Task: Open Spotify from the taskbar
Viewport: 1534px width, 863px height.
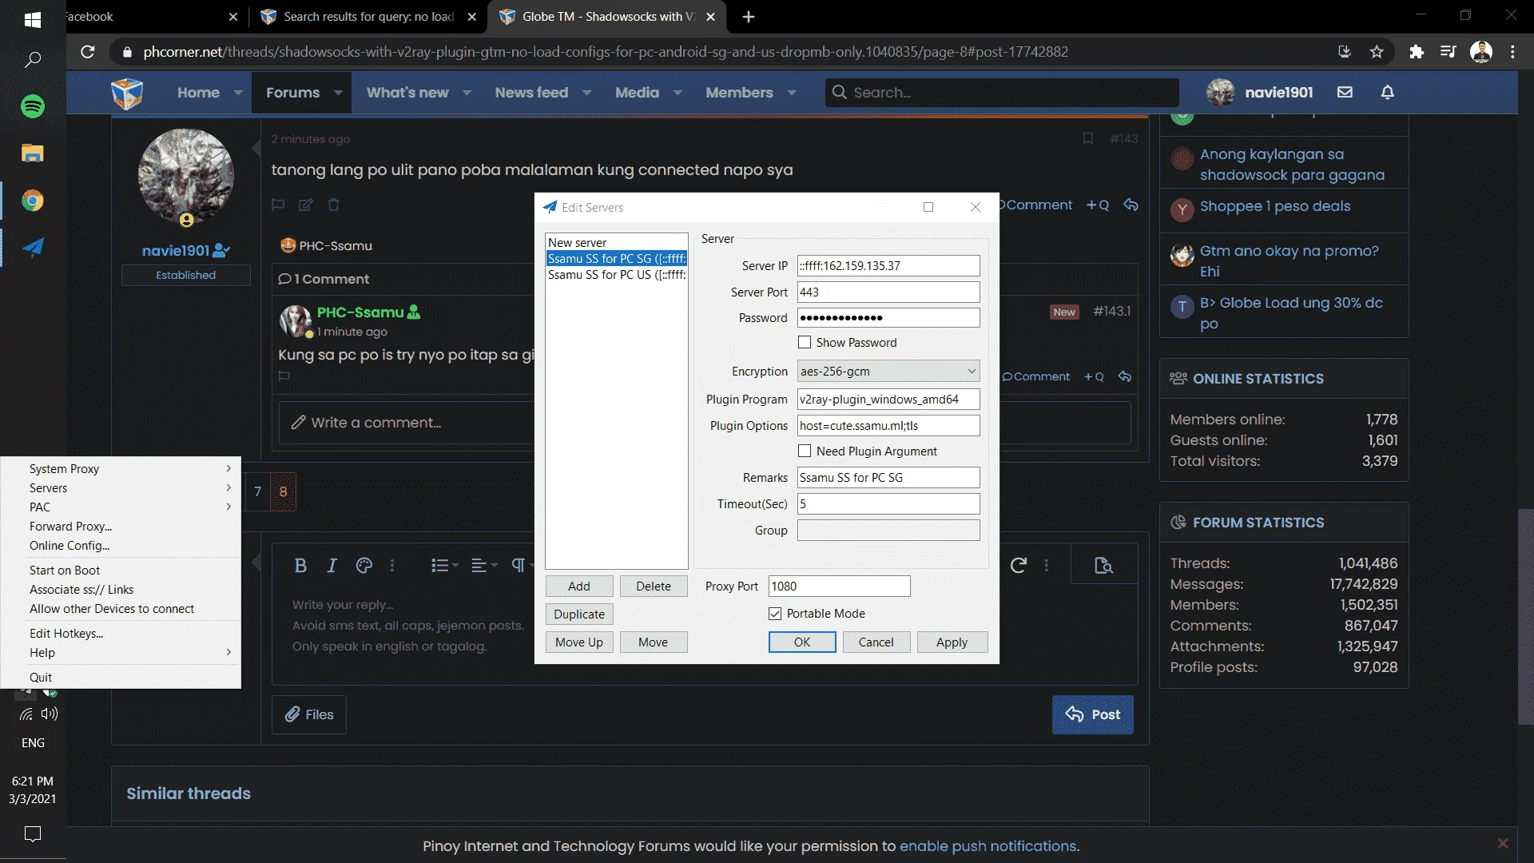Action: [x=33, y=106]
